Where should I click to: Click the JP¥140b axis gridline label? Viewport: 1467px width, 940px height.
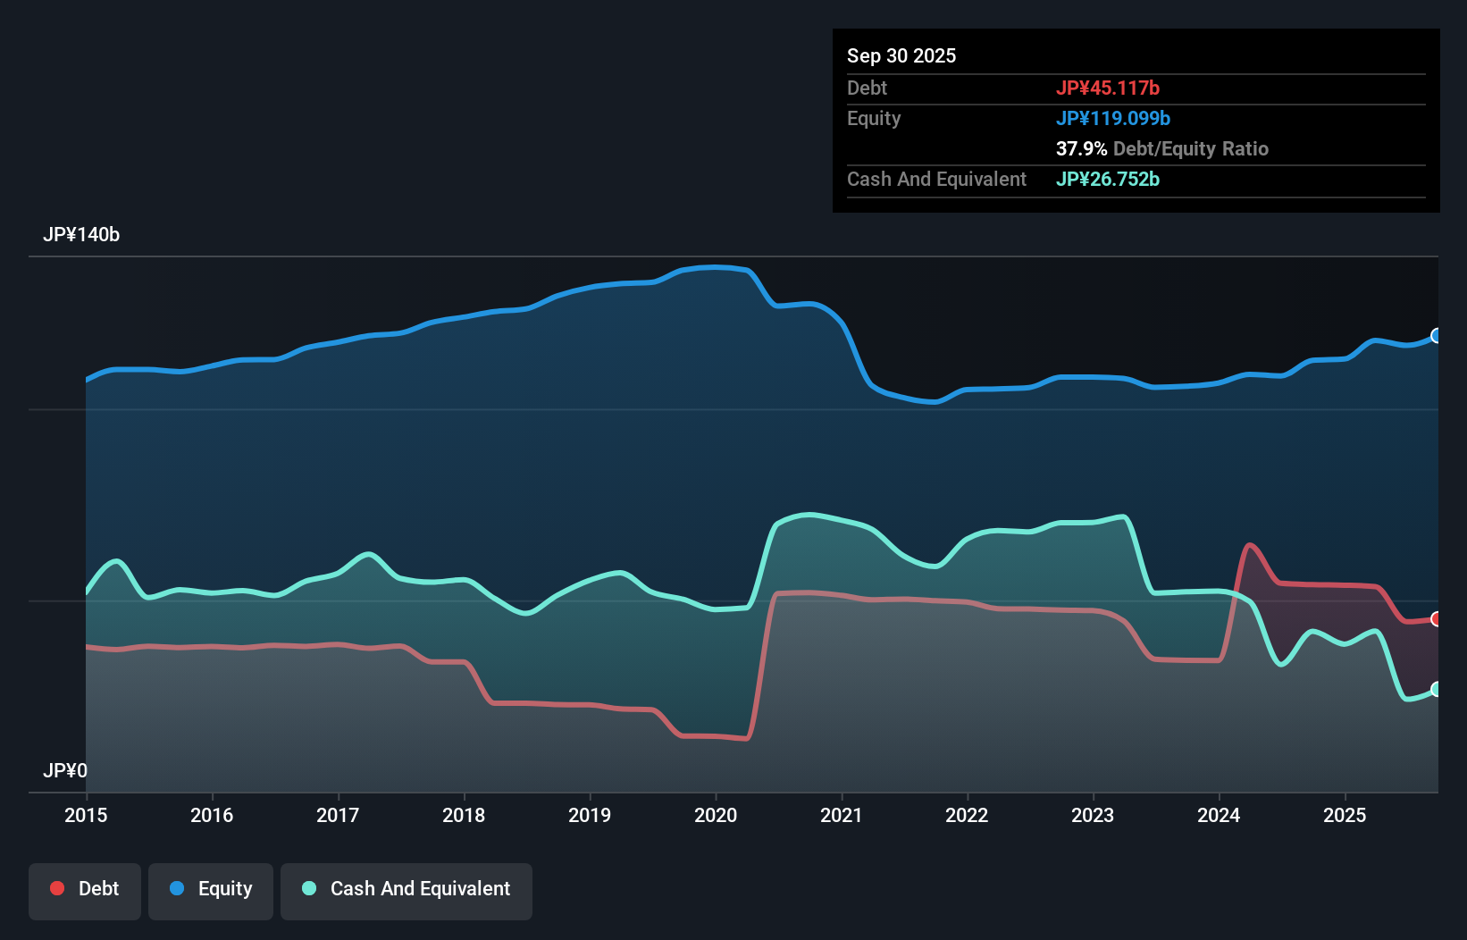click(81, 235)
